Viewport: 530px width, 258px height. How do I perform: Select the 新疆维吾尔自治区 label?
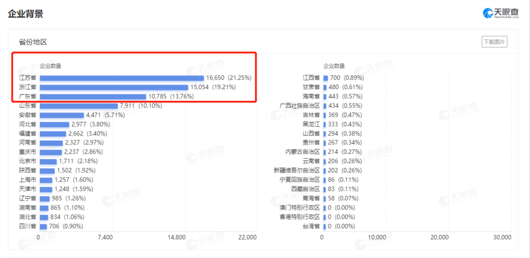click(x=297, y=171)
